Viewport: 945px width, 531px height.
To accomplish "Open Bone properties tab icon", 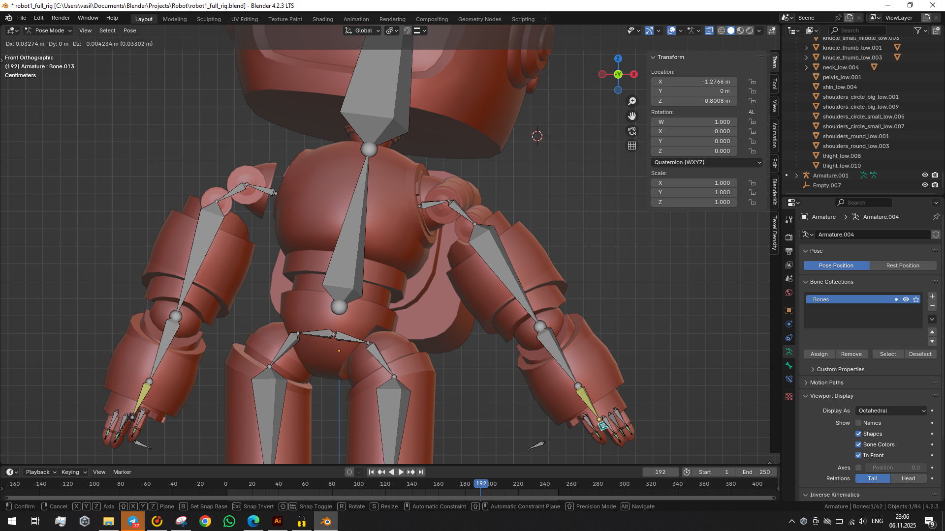I will tap(789, 365).
